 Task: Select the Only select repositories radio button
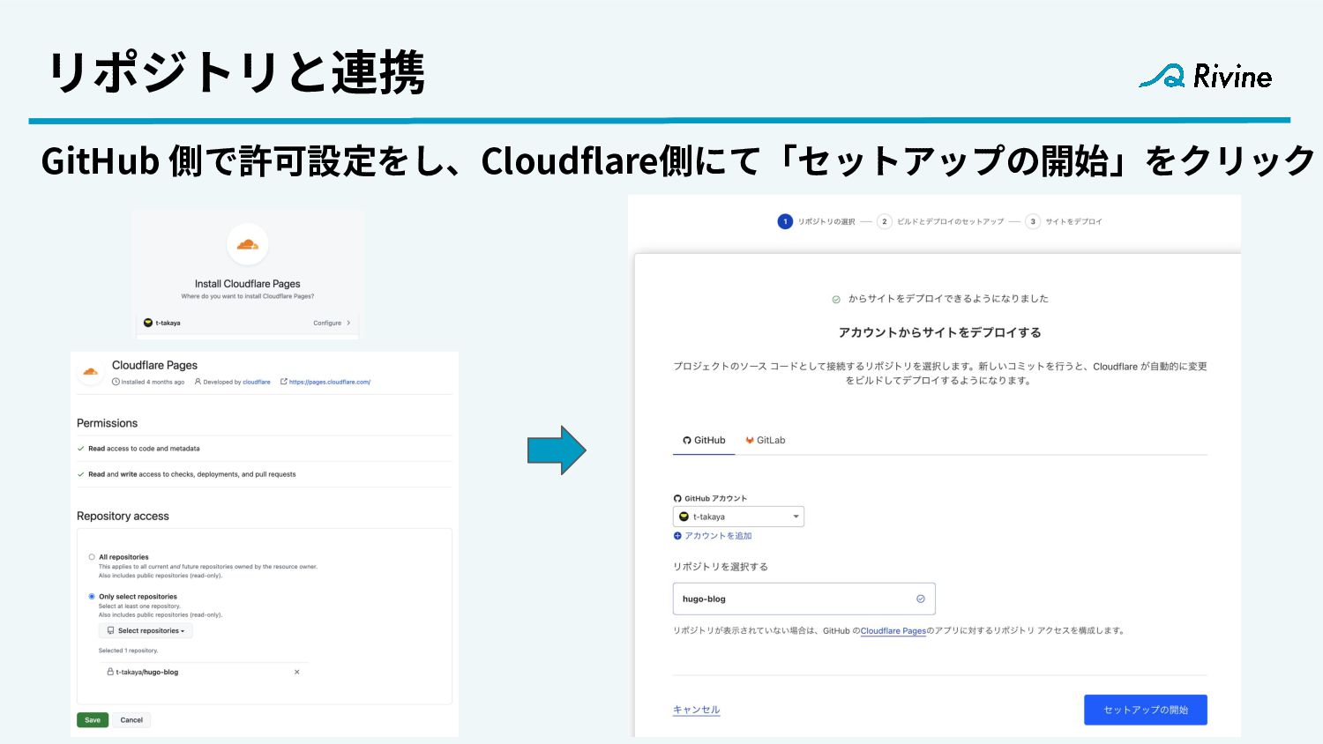pos(92,597)
